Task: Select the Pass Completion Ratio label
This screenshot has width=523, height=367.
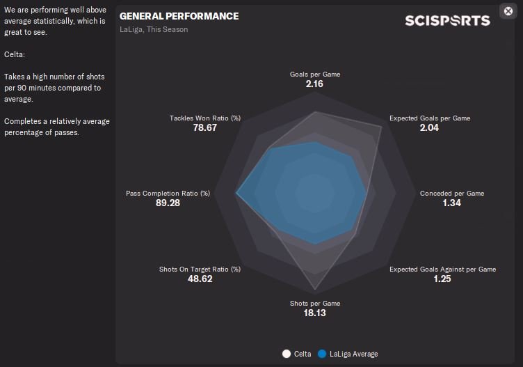Action: pyautogui.click(x=168, y=193)
